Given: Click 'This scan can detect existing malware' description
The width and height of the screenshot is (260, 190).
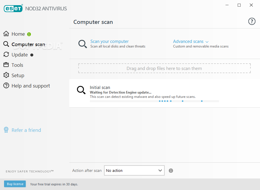Looking at the screenshot, I should (x=143, y=97).
